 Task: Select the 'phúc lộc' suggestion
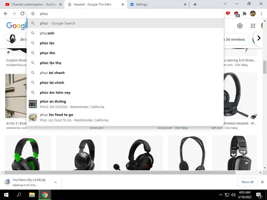(125, 43)
